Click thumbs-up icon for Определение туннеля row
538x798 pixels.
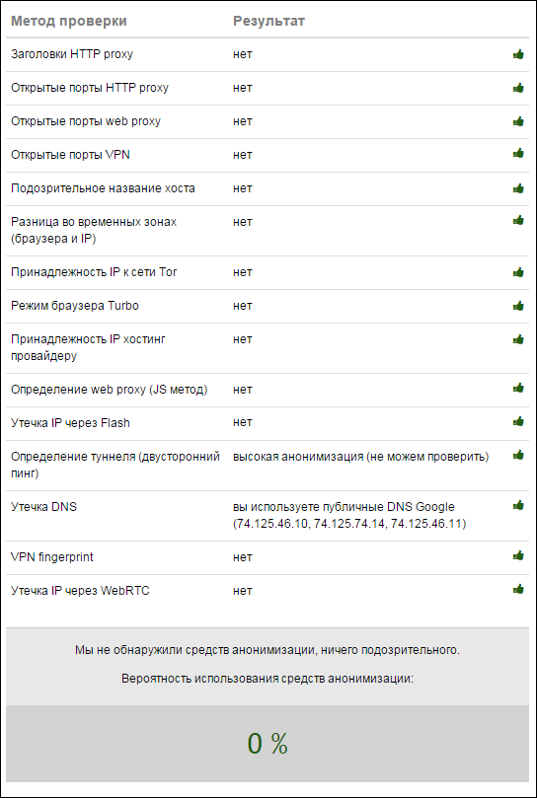click(x=518, y=455)
